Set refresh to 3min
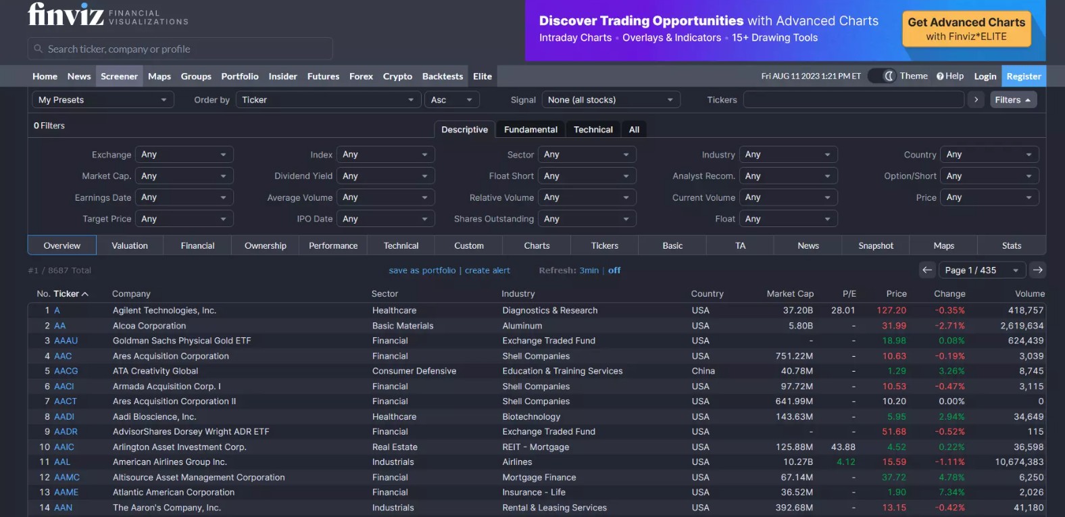Viewport: 1065px width, 517px height. pos(589,270)
